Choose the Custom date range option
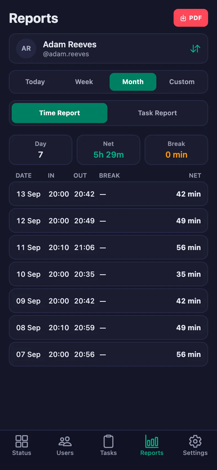 pyautogui.click(x=182, y=82)
